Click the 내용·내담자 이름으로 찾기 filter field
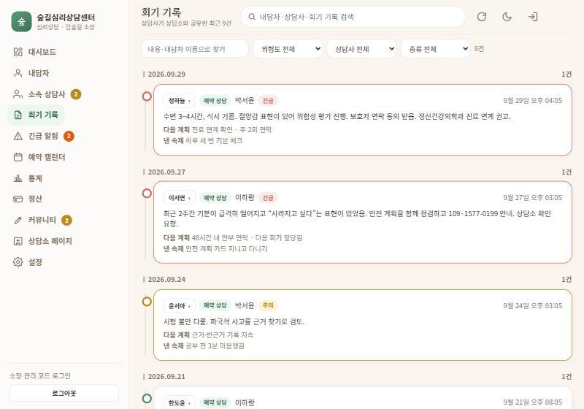584x409 pixels. coord(195,49)
